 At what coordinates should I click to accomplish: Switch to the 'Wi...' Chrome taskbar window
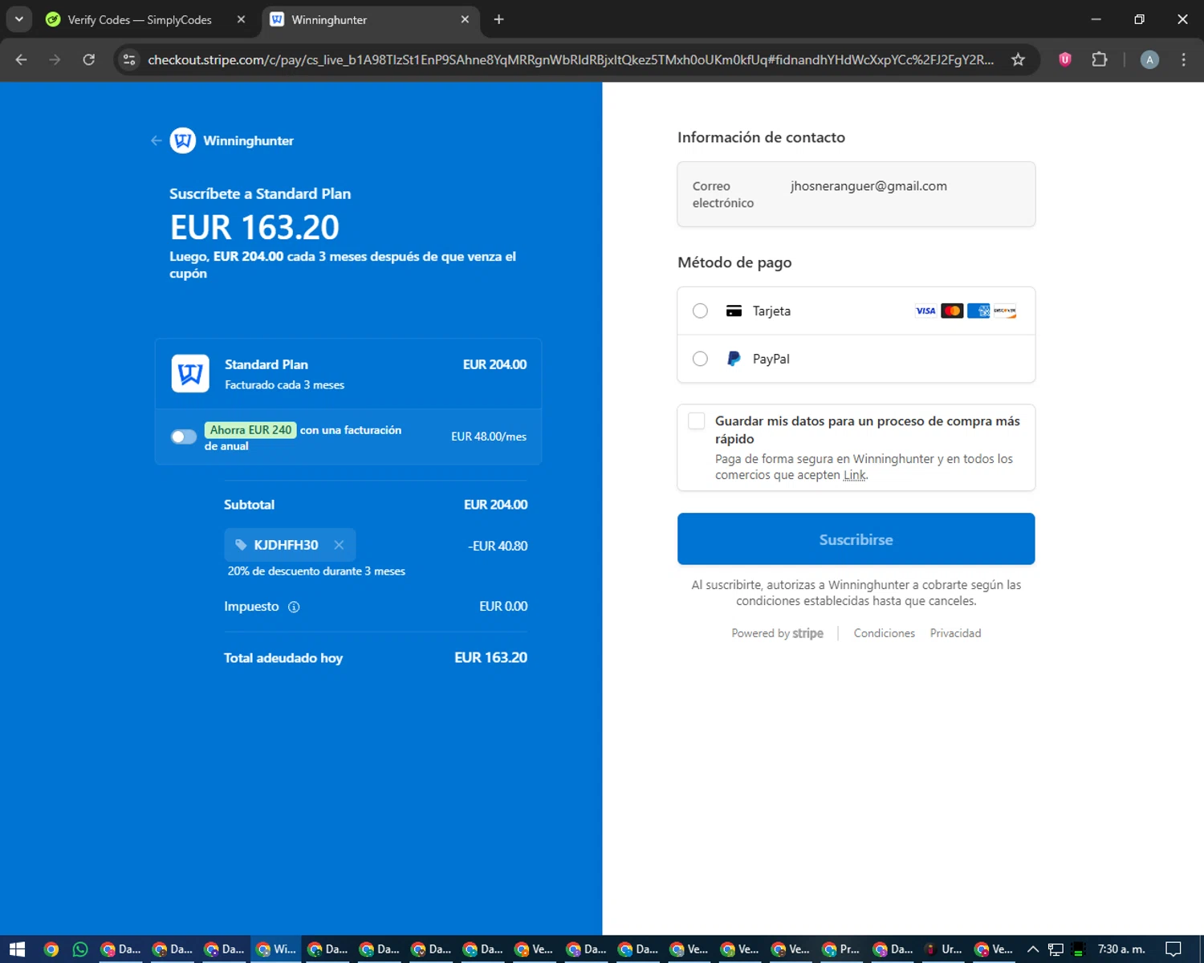tap(275, 949)
